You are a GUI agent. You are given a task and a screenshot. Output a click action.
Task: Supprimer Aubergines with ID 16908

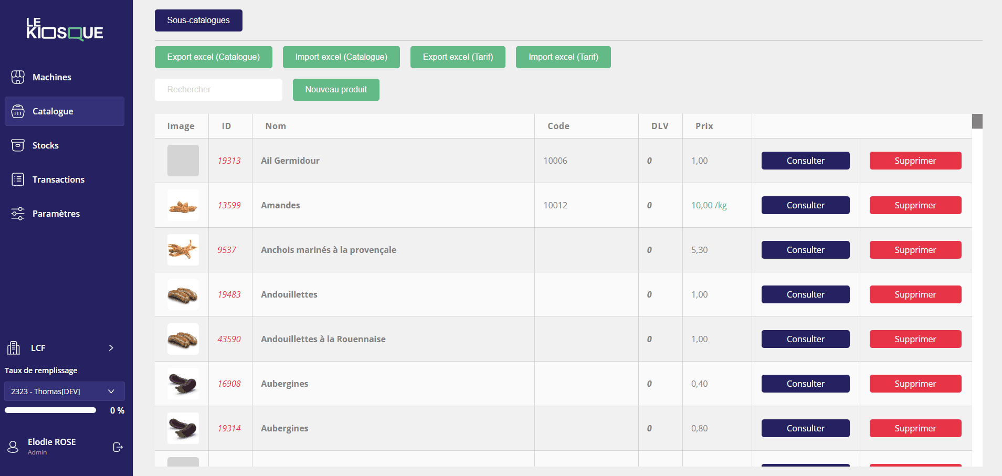915,384
